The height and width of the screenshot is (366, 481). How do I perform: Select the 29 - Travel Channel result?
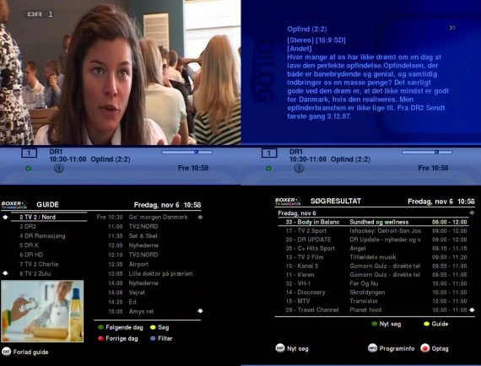(373, 309)
